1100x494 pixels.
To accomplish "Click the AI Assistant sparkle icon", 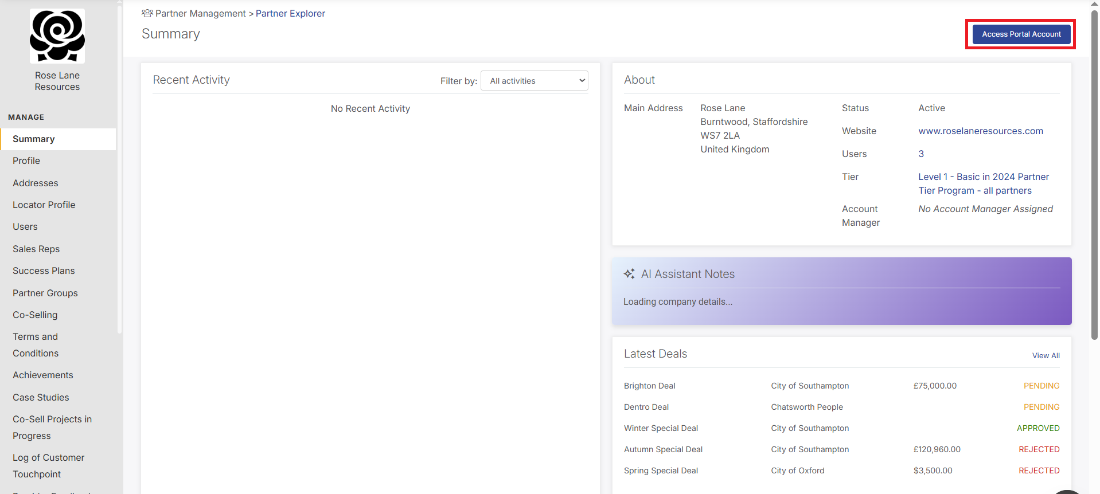I will point(629,274).
